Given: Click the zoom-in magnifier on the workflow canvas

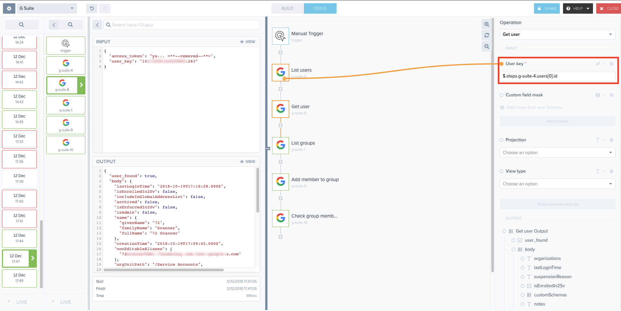Looking at the screenshot, I should [x=487, y=24].
